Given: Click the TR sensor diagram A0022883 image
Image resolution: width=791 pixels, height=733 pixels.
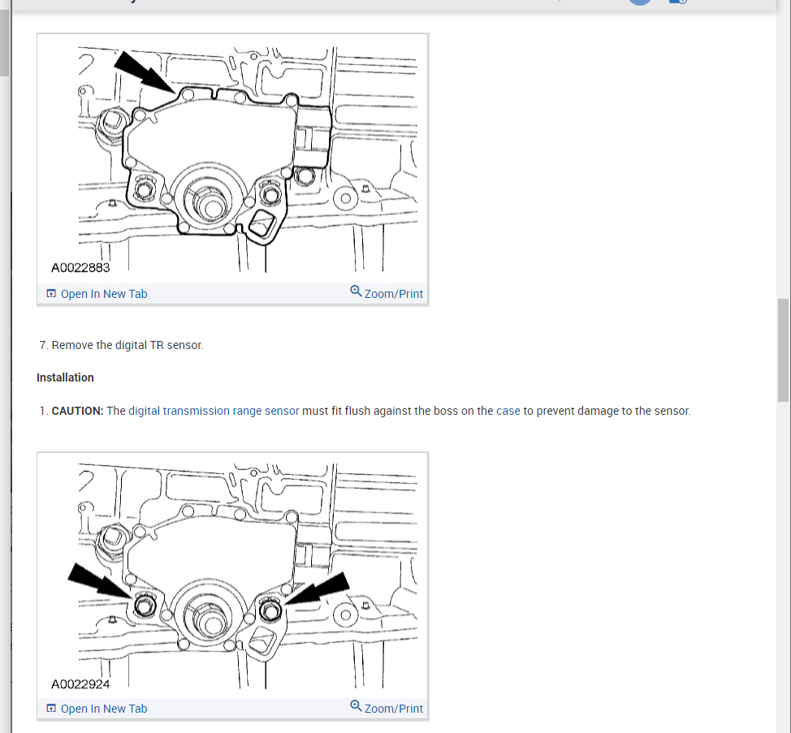Looking at the screenshot, I should coord(232,159).
